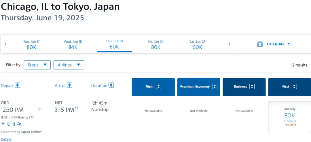311x142 pixels.
Task: Select the Sat, Jun 21 60K date tab
Action: (x=197, y=44)
